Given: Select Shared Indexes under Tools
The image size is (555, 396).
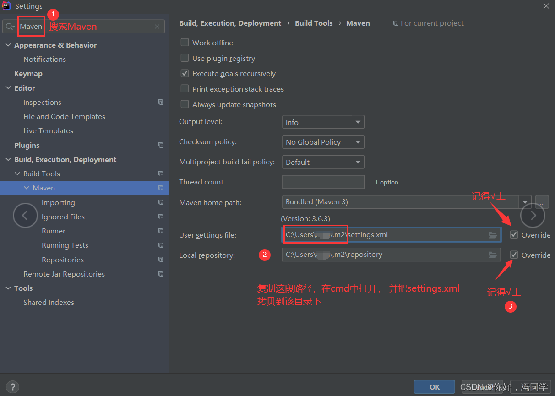Looking at the screenshot, I should (49, 302).
